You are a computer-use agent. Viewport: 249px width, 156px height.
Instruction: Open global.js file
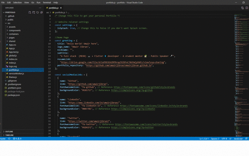pyautogui.click(x=13, y=55)
